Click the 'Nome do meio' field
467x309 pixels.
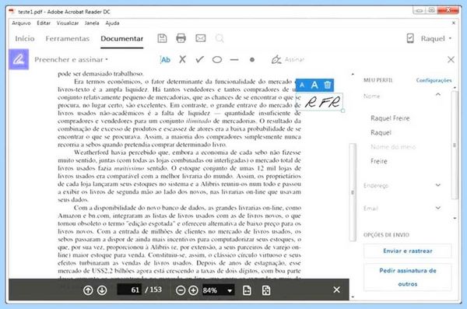click(x=393, y=146)
